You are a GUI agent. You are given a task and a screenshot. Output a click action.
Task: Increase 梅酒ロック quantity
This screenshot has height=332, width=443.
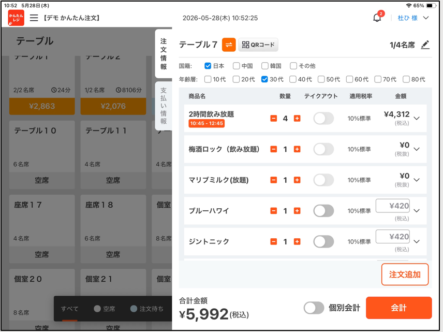[297, 149]
